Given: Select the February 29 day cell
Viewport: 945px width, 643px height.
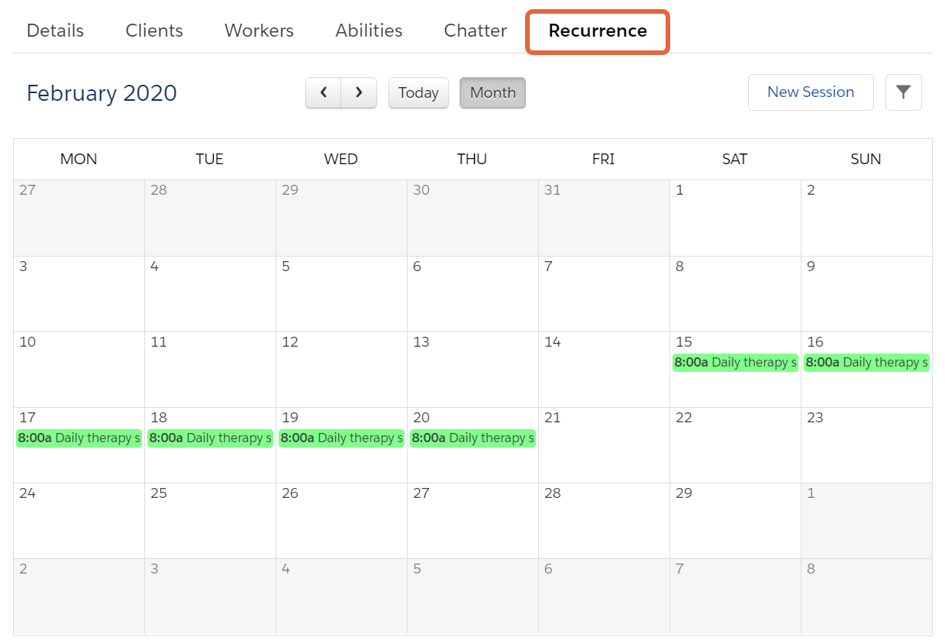Looking at the screenshot, I should [735, 521].
